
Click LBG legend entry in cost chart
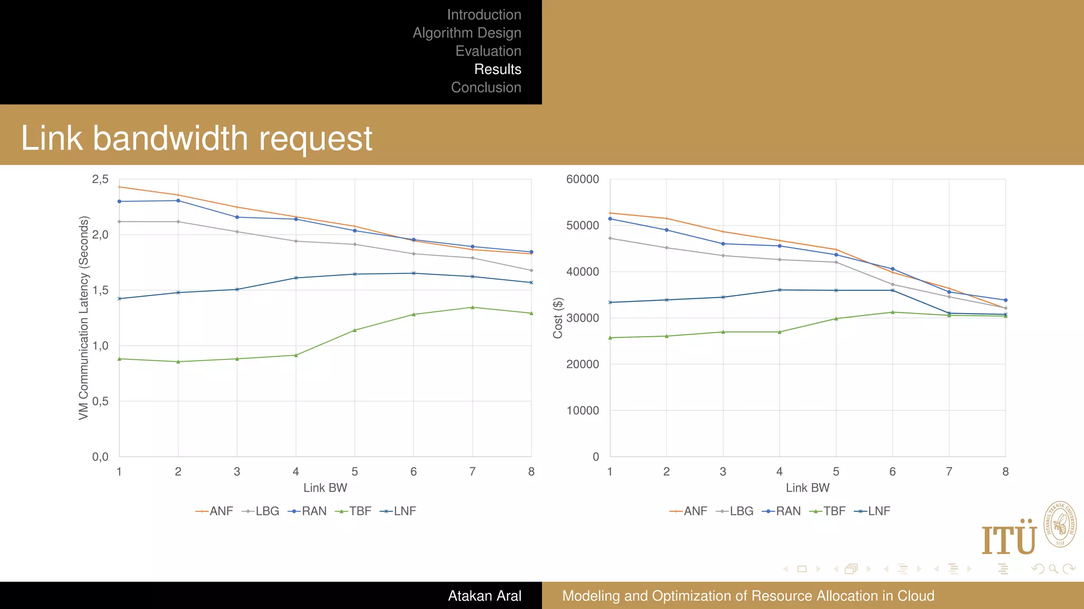coord(734,511)
